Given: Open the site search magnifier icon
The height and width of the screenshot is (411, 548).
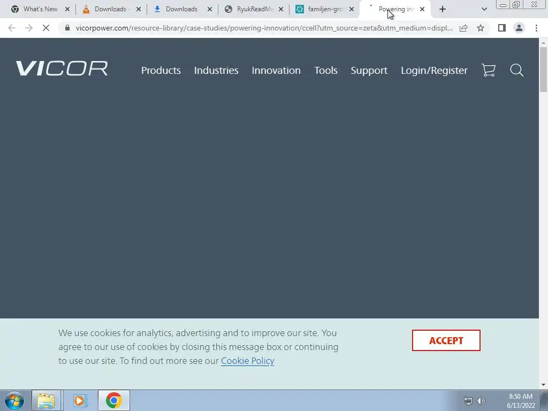Looking at the screenshot, I should point(516,70).
